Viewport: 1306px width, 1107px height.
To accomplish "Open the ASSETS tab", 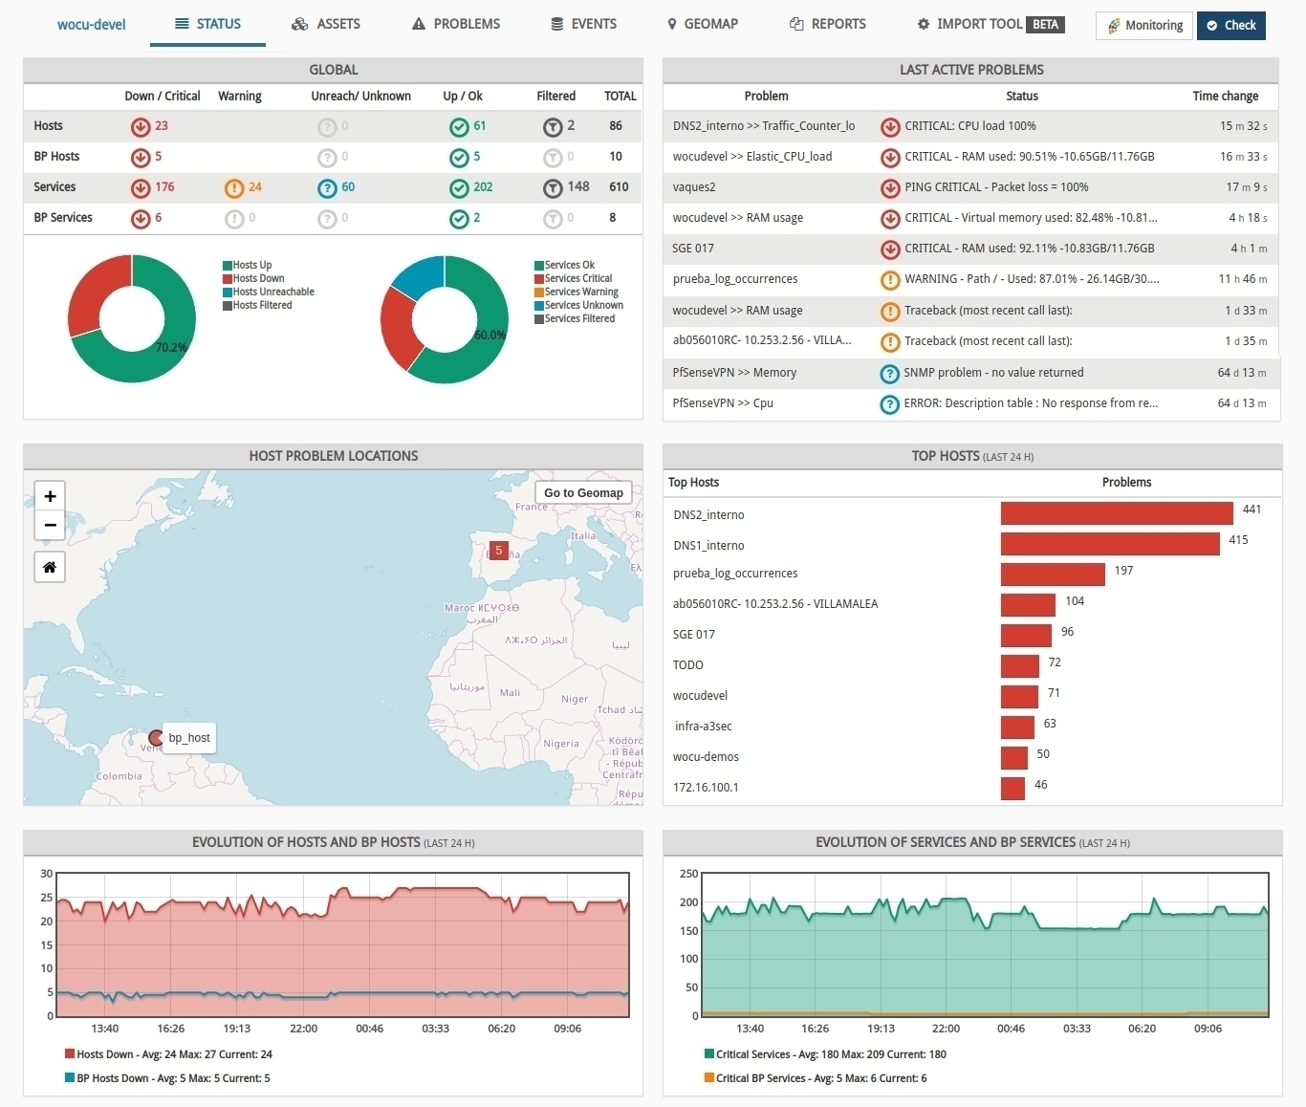I will (x=326, y=24).
